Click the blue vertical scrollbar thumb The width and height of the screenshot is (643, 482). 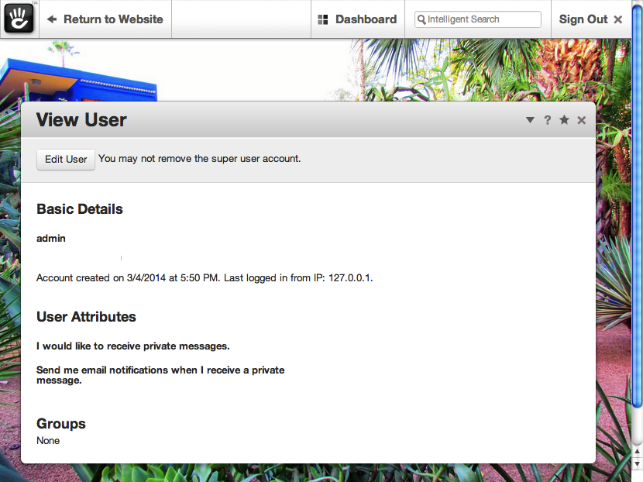click(x=638, y=207)
